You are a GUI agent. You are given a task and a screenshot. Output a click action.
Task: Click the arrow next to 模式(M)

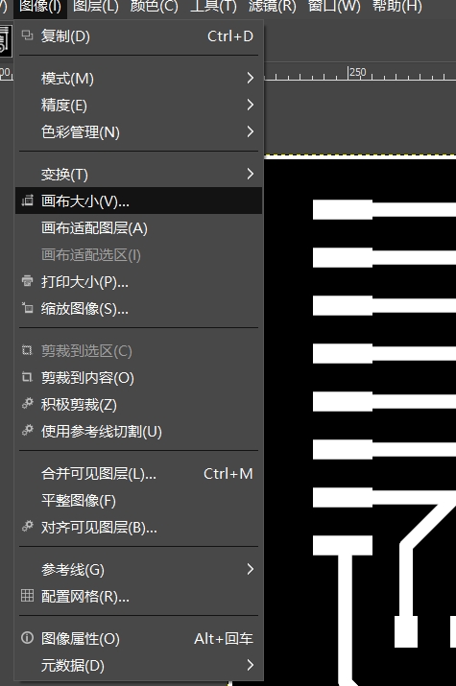click(x=250, y=79)
